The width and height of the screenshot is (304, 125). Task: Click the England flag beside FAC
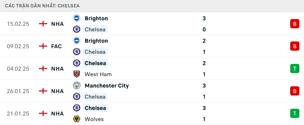[43, 46]
